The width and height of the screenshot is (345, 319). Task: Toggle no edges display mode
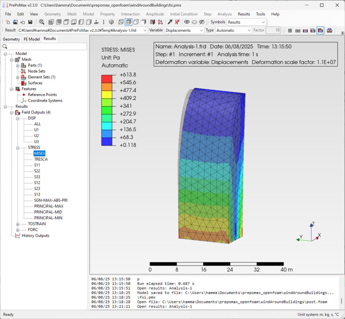(143, 22)
